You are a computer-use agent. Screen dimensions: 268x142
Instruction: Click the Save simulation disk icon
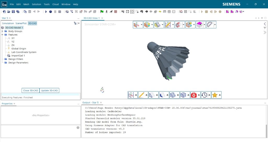pos(13,12)
